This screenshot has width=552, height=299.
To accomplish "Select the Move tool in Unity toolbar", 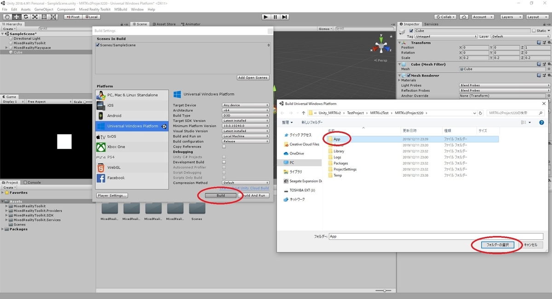I will tap(16, 17).
